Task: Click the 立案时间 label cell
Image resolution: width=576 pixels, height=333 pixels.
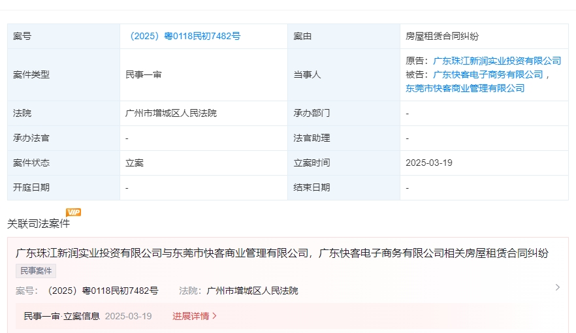Action: 344,163
